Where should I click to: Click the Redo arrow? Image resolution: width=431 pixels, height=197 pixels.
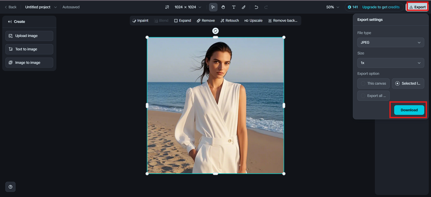[266, 7]
